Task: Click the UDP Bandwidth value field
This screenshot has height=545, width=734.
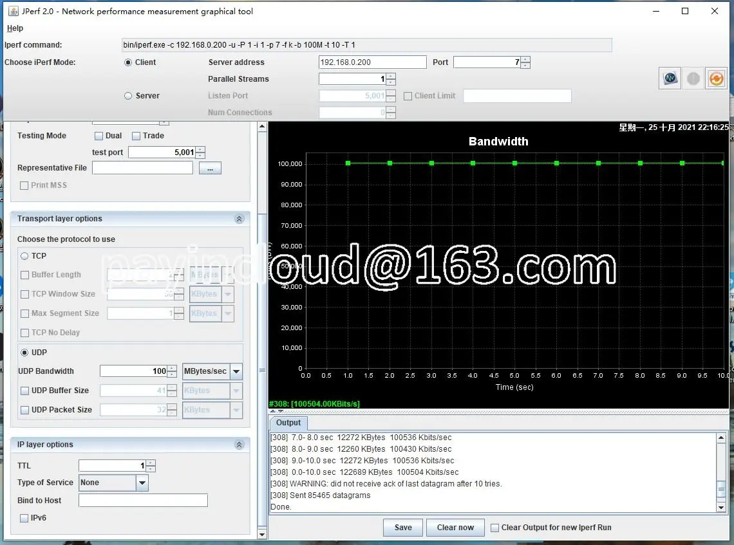Action: point(134,371)
